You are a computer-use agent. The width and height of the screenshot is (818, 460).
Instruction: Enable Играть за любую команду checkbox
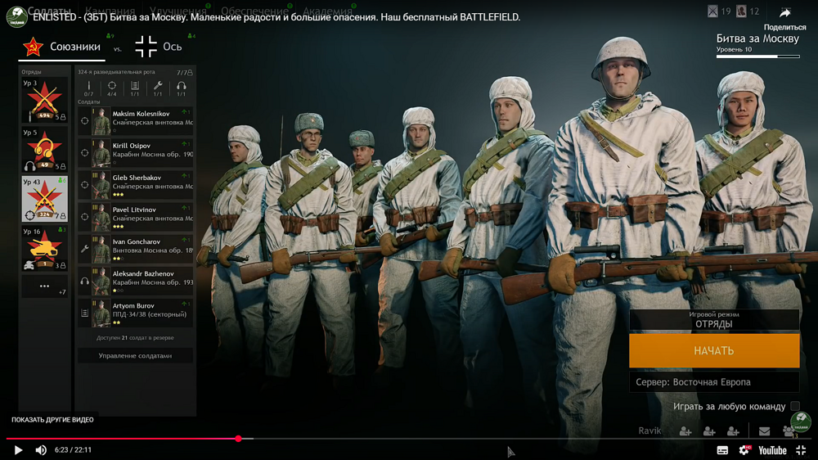coord(794,406)
